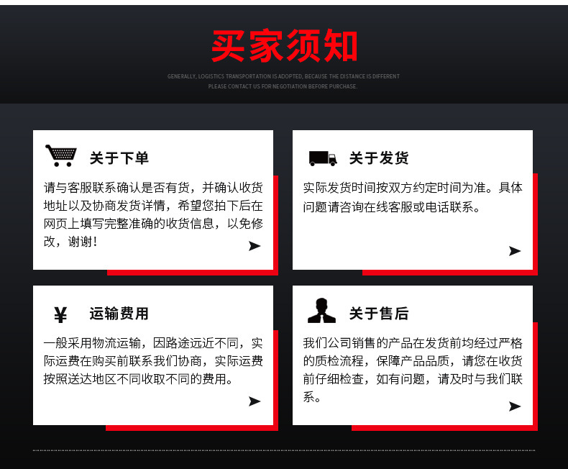Click the arrow in 关于售后 card

point(515,406)
